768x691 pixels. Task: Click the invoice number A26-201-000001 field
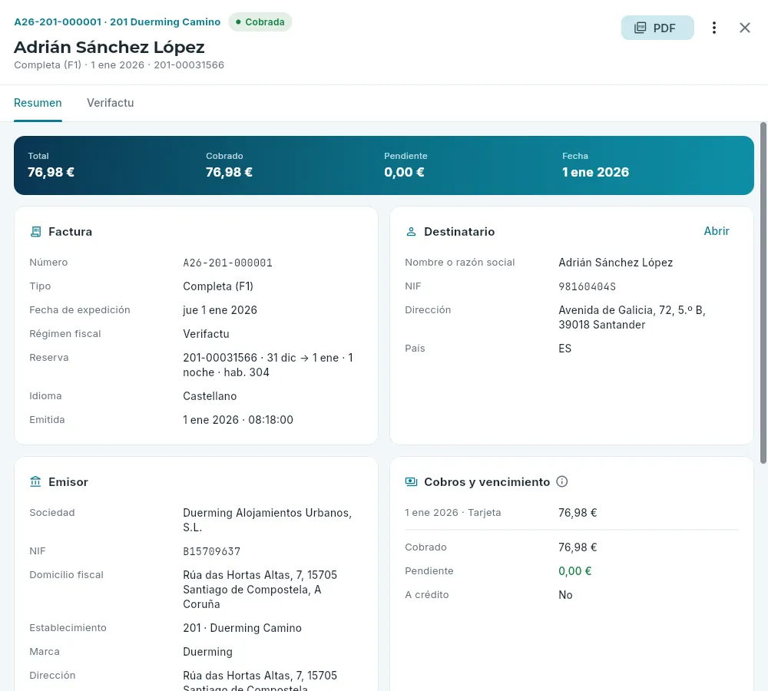227,263
